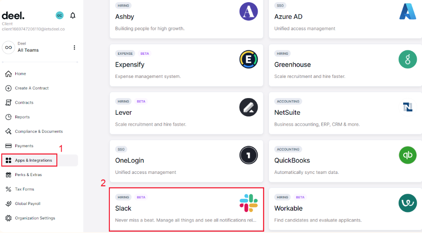Open the All Teams options menu
422x233 pixels.
point(74,47)
